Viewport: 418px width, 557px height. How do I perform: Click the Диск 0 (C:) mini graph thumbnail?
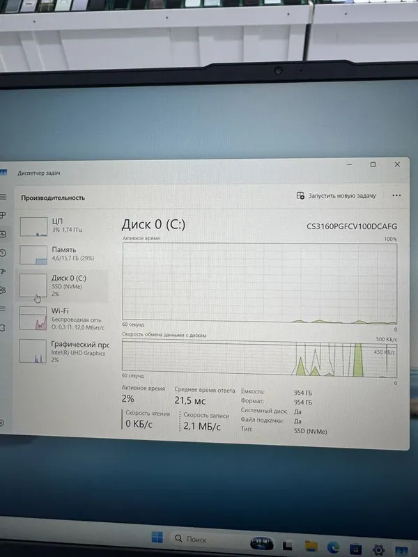33,285
